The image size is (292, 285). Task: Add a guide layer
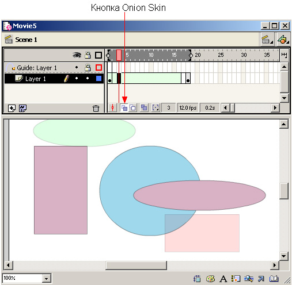pos(23,108)
